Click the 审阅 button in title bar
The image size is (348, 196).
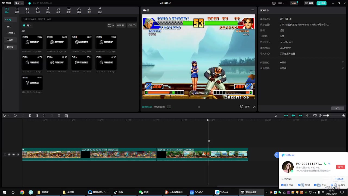point(309,3)
